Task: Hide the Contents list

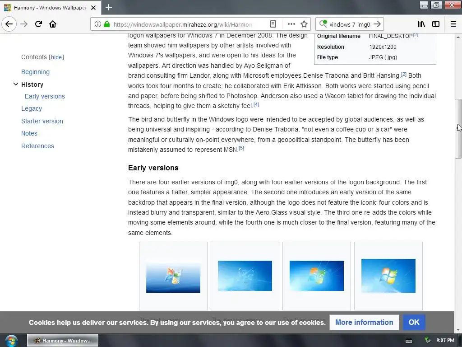Action: coord(56,57)
